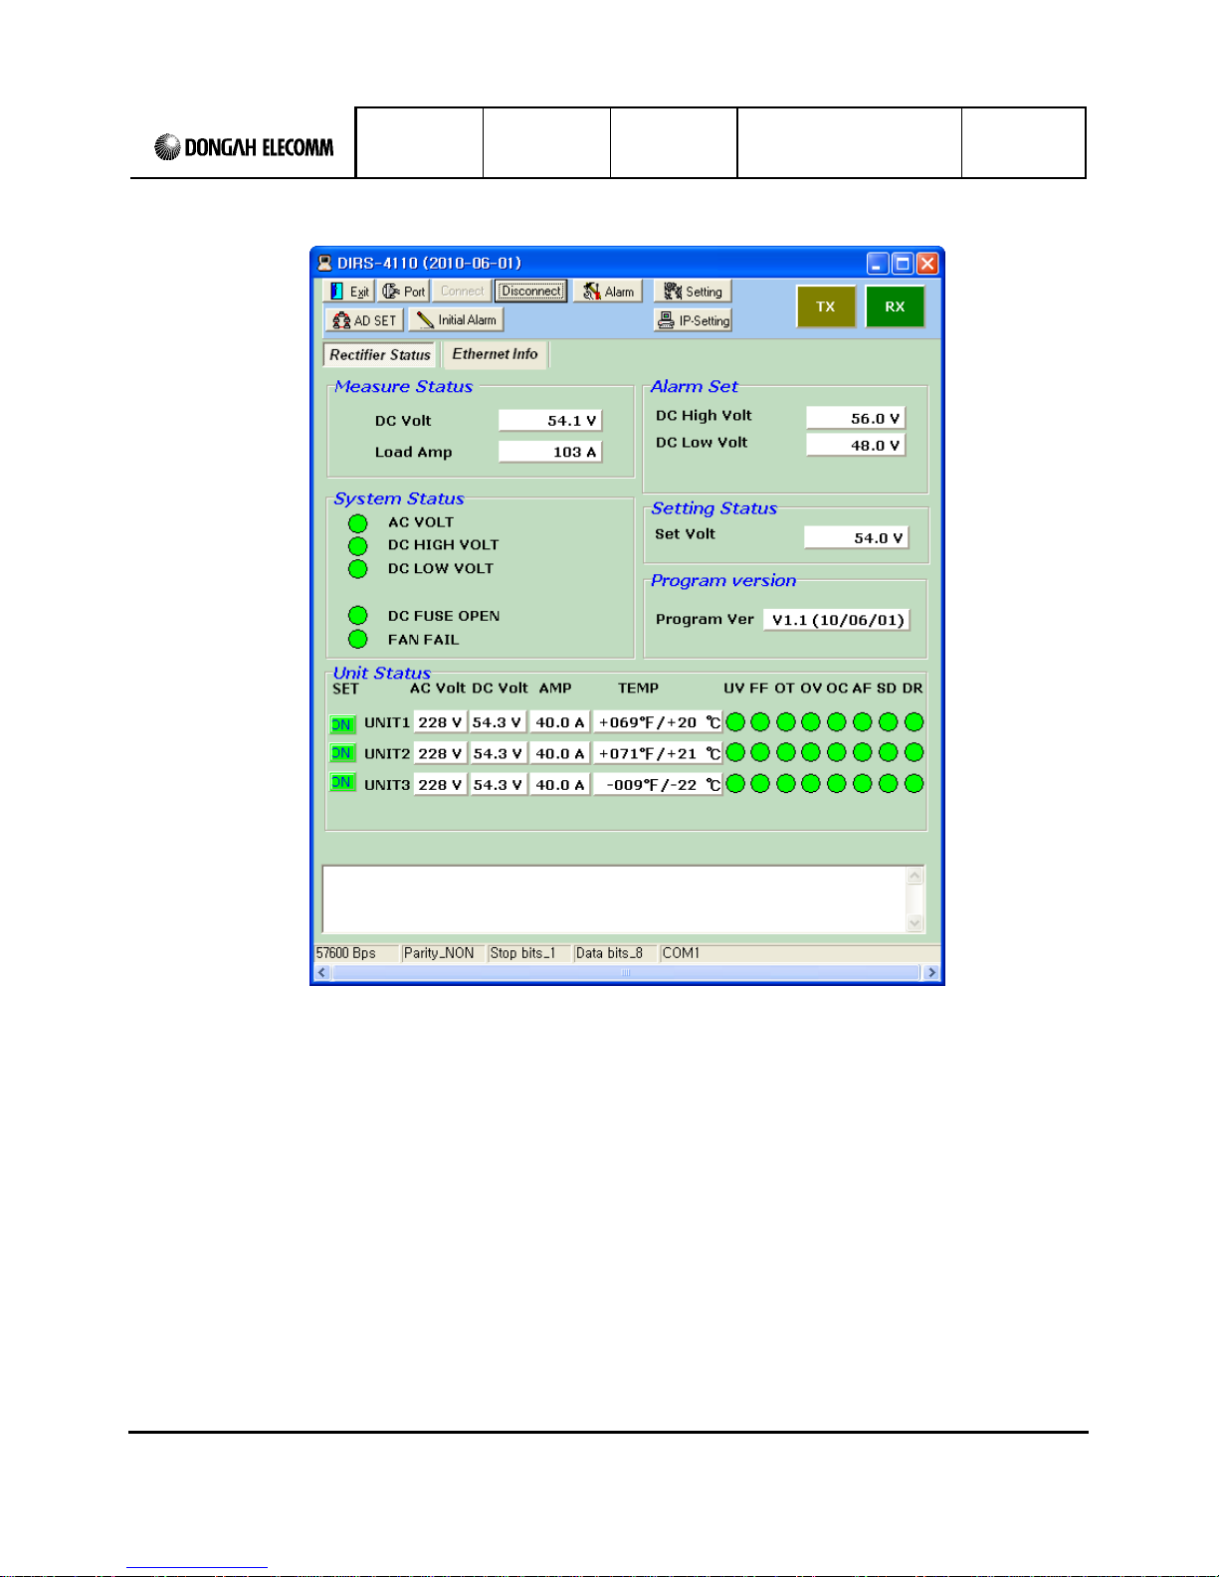Screen dimensions: 1219x1577
Task: Switch to the Ethernet Info tab
Action: [x=495, y=354]
